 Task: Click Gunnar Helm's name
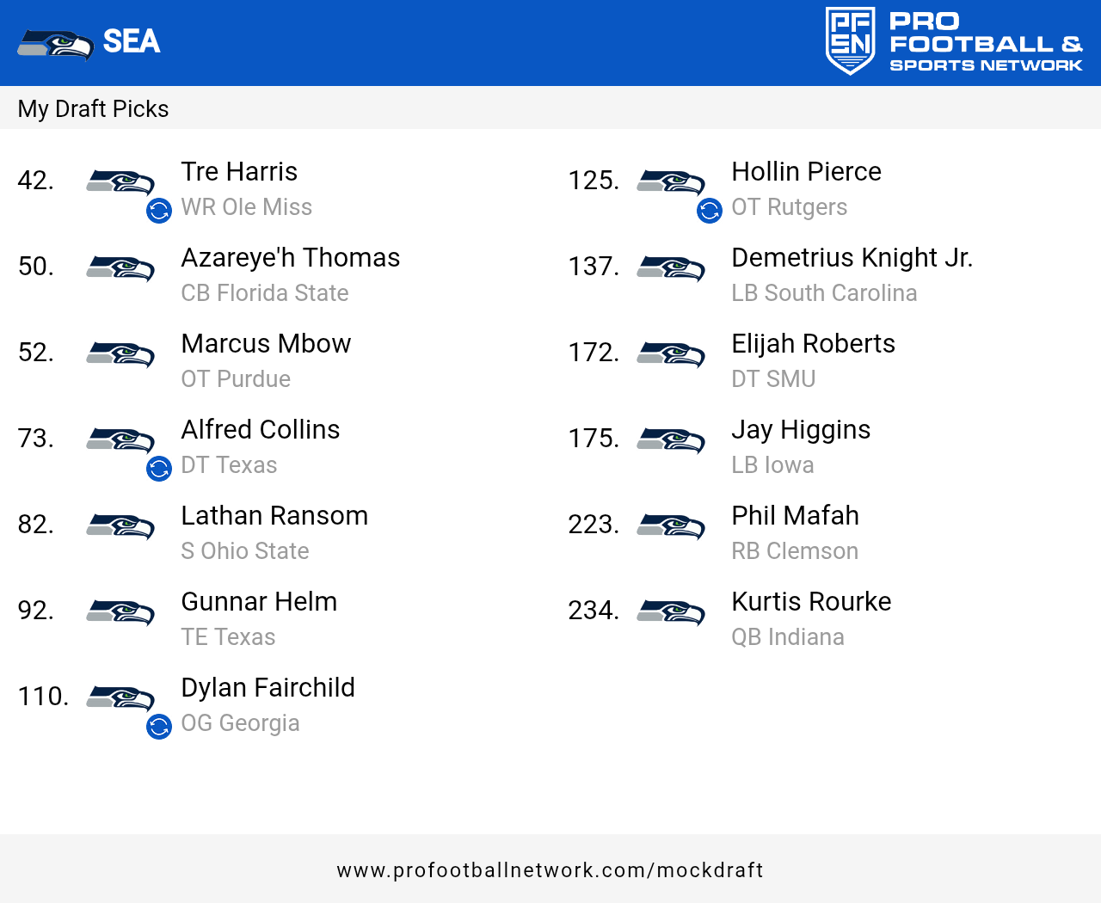coord(259,602)
